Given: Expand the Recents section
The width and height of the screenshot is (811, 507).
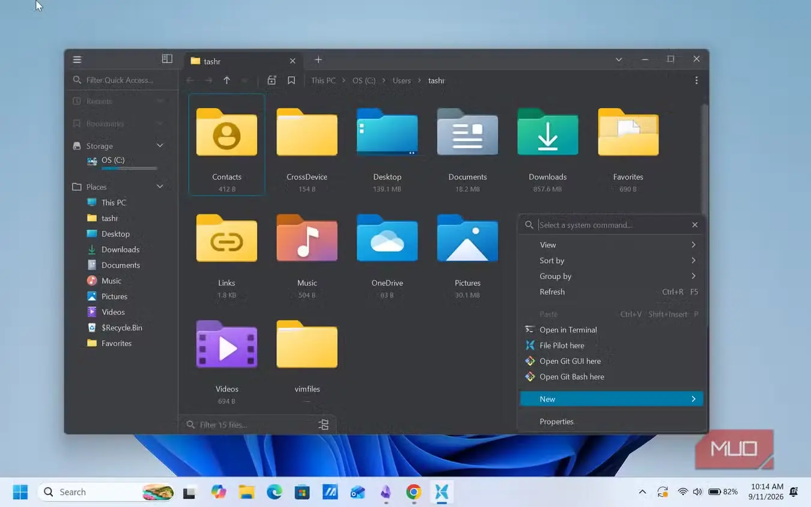Looking at the screenshot, I should 160,101.
